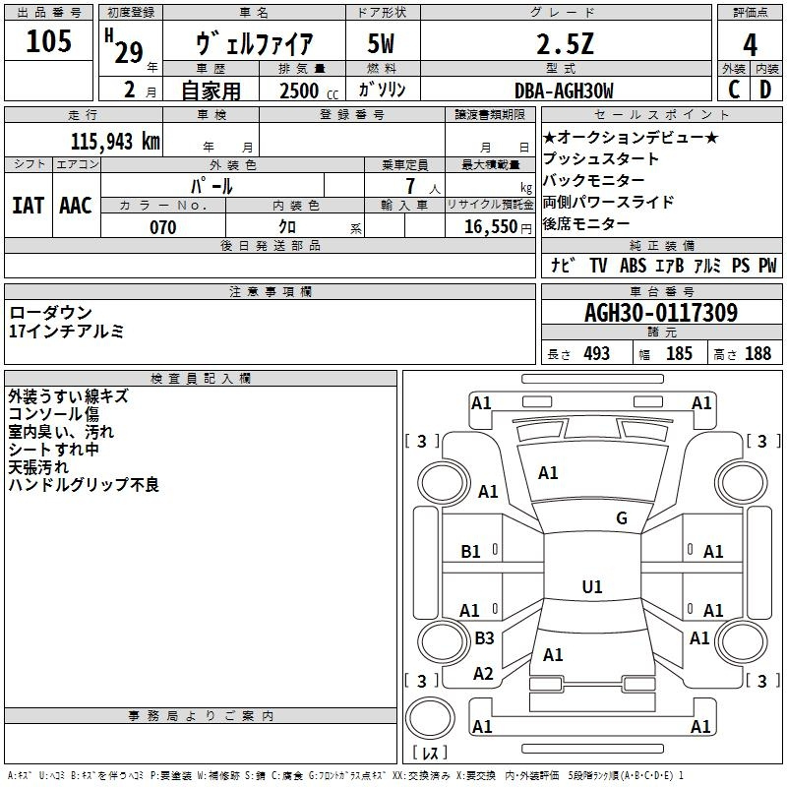Click the grade value 2.5Z
The width and height of the screenshot is (787, 787).
(566, 43)
